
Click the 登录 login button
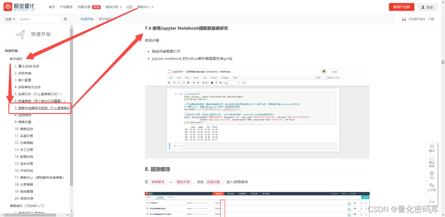pos(427,7)
